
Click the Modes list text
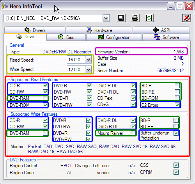click(102, 149)
